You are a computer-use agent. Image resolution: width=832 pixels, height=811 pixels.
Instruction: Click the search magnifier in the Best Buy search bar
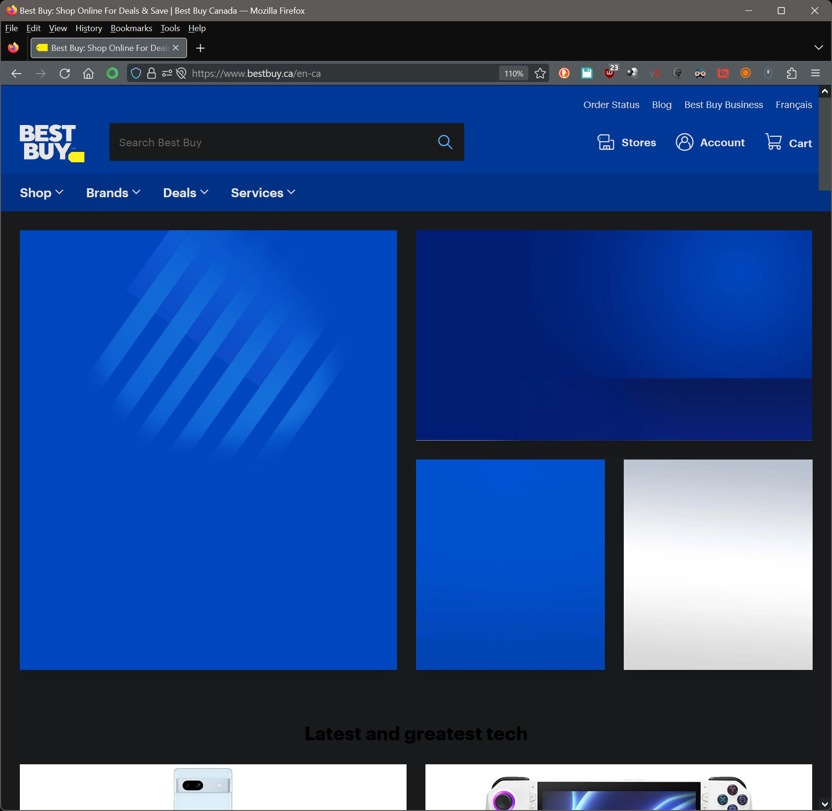tap(445, 142)
